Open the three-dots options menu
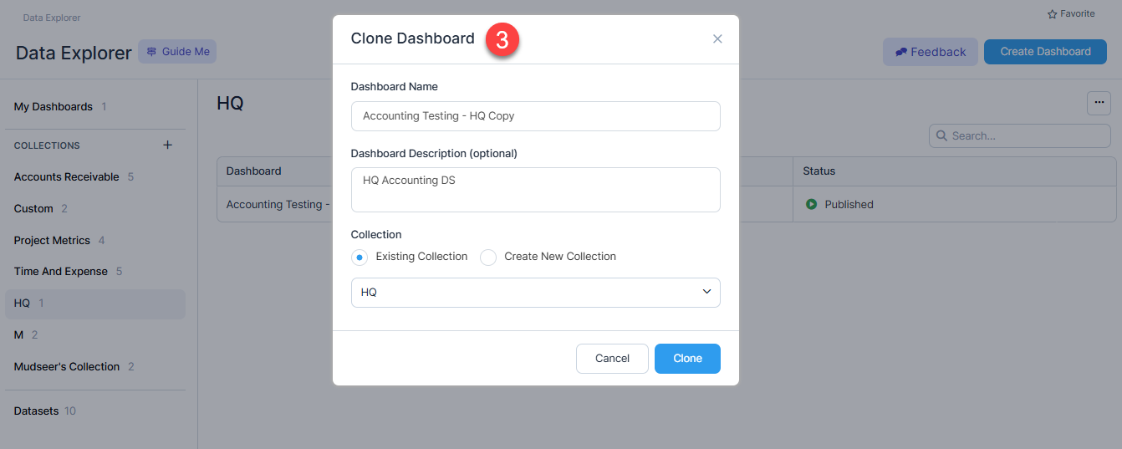 point(1099,103)
